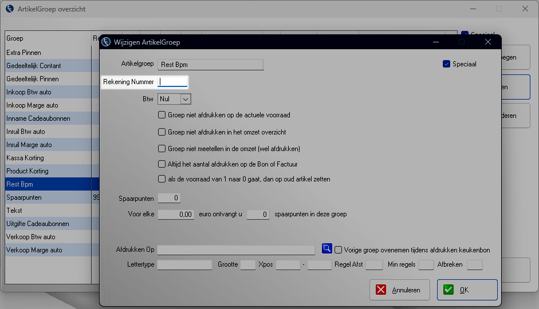Check Vorige groep ovenemen tijdens afdrukken keukenbon
This screenshot has height=309, width=539.
point(339,249)
